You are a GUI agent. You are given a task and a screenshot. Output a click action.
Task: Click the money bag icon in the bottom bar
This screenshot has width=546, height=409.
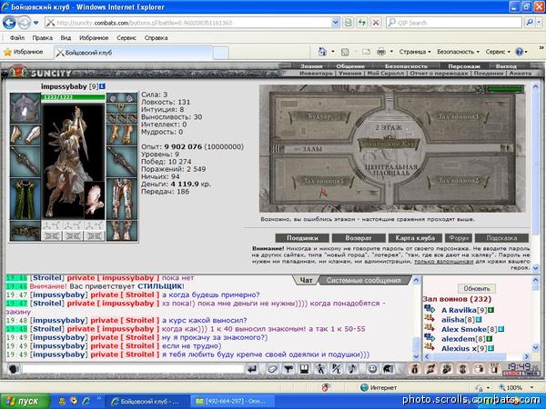coord(414,369)
